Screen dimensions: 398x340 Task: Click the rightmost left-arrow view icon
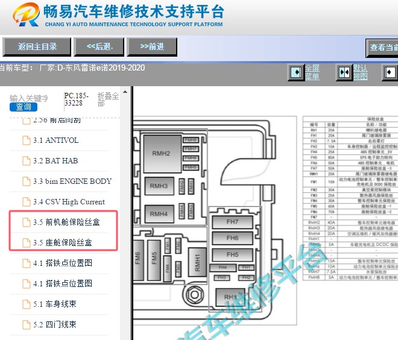[390, 72]
